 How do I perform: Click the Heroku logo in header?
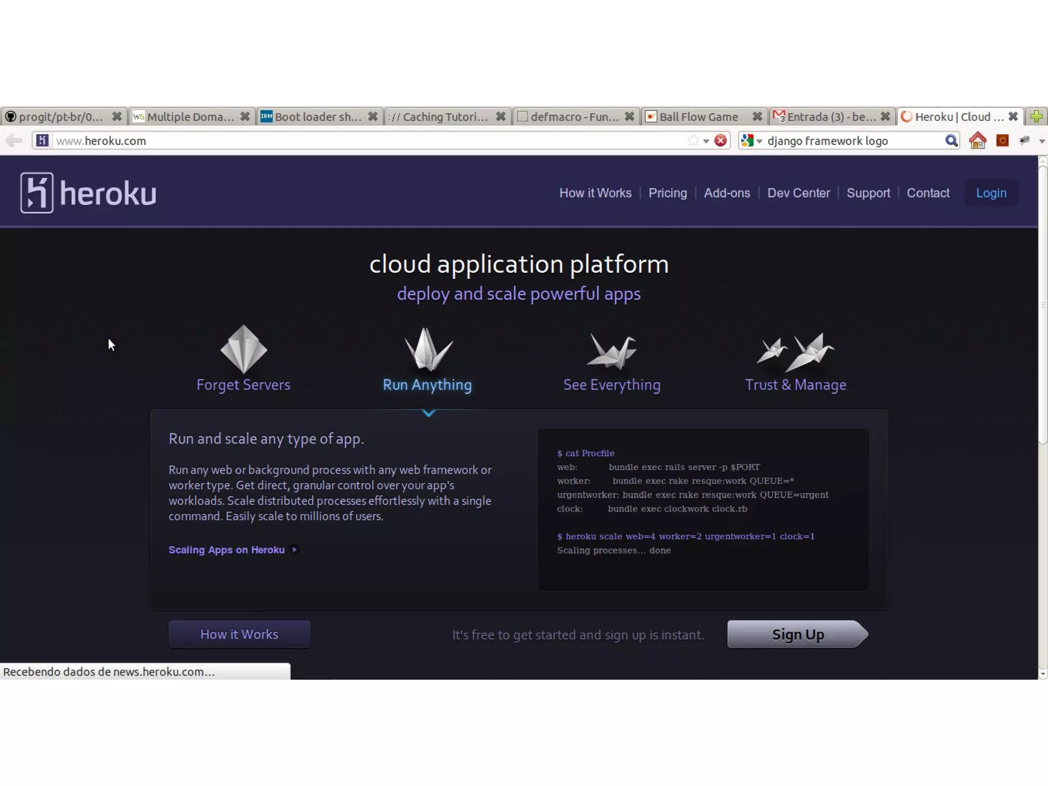[x=88, y=193]
